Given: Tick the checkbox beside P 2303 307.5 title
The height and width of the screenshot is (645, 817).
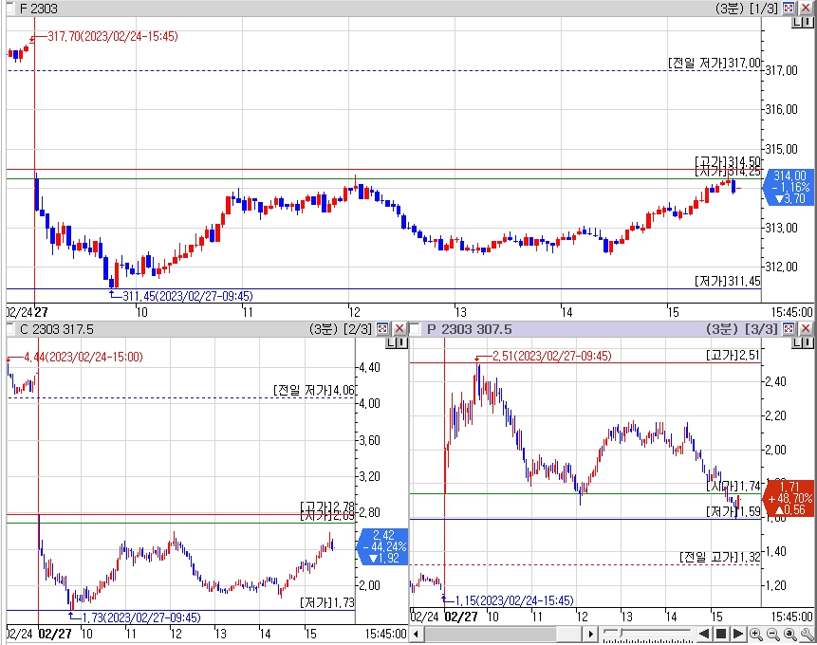Looking at the screenshot, I should pos(416,329).
